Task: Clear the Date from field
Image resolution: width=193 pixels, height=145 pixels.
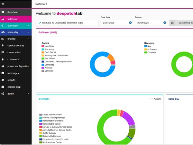Action: [x=130, y=23]
